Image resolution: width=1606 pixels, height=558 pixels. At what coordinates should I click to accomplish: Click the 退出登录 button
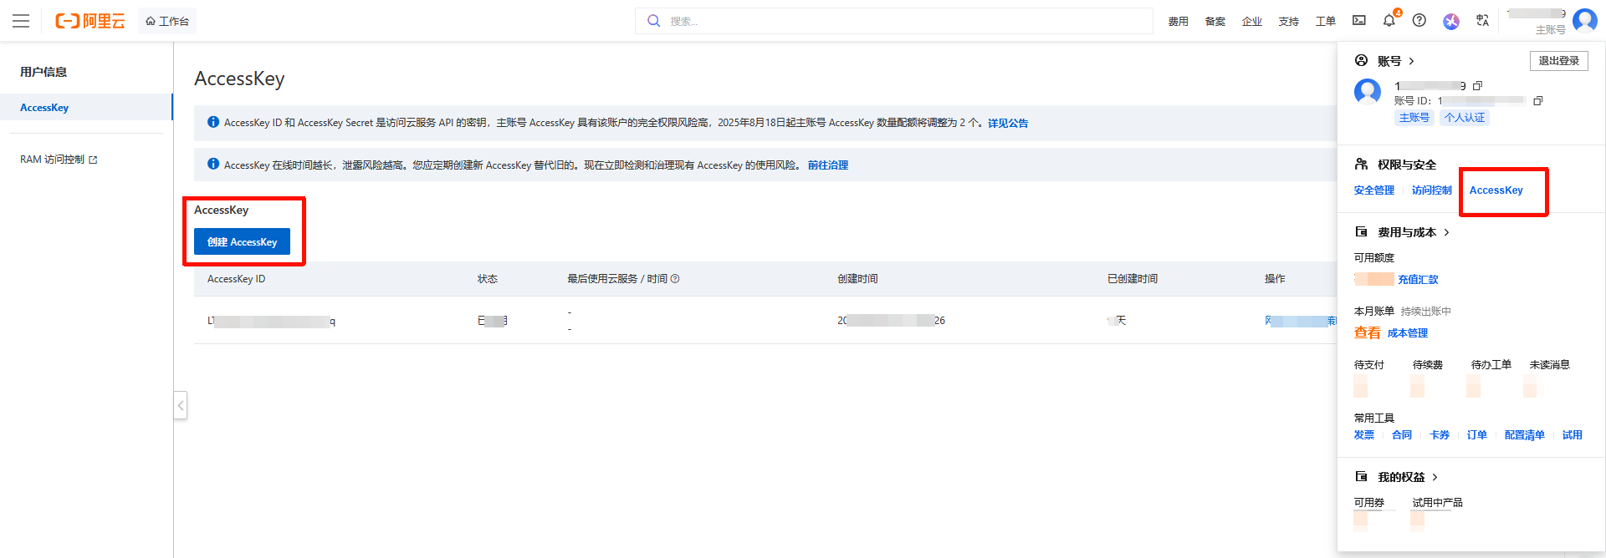1559,61
